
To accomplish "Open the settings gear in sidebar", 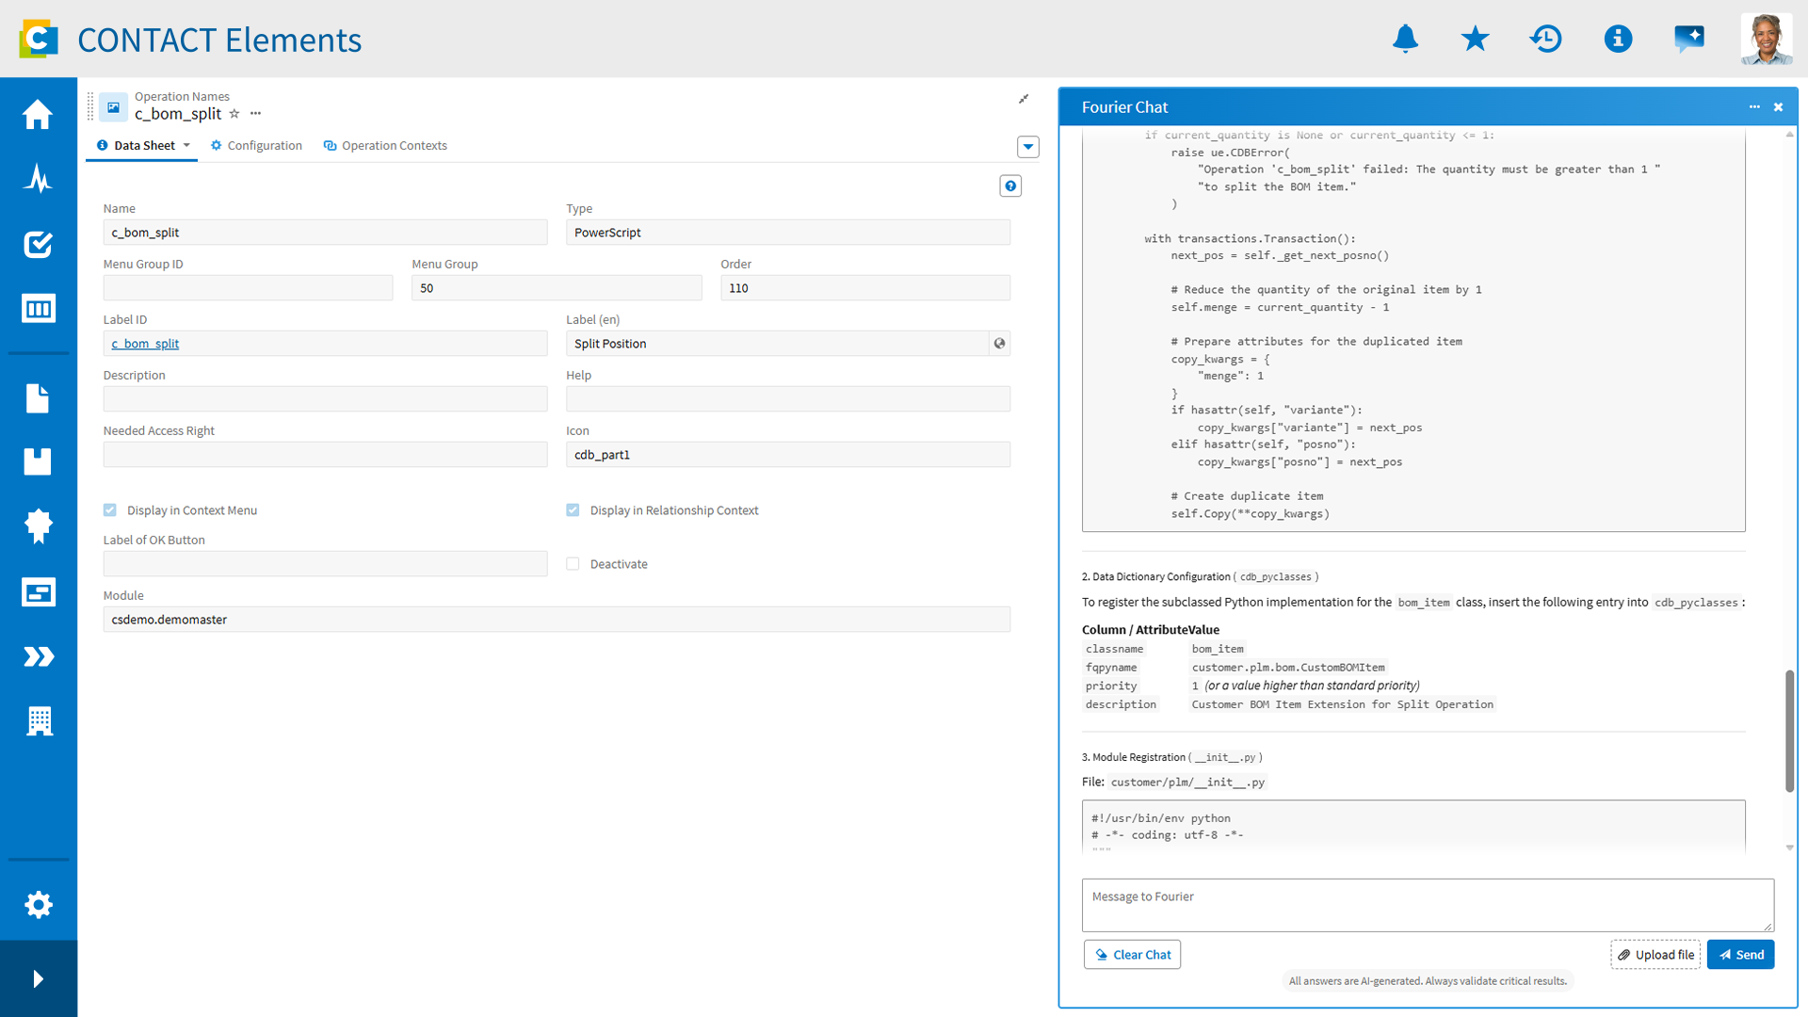I will [x=38, y=905].
